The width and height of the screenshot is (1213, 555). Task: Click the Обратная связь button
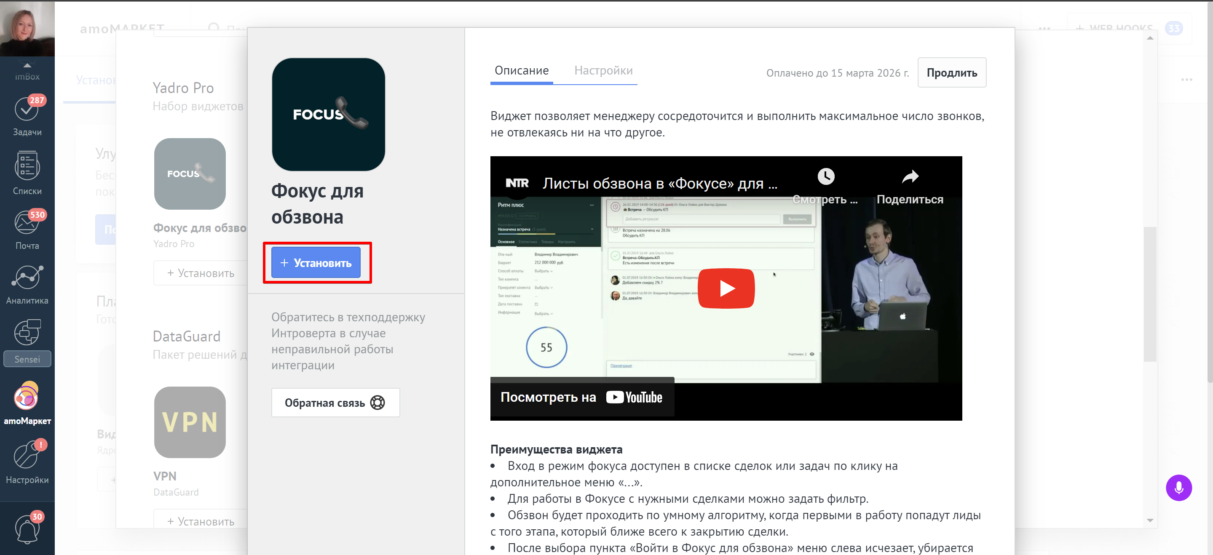pyautogui.click(x=335, y=403)
